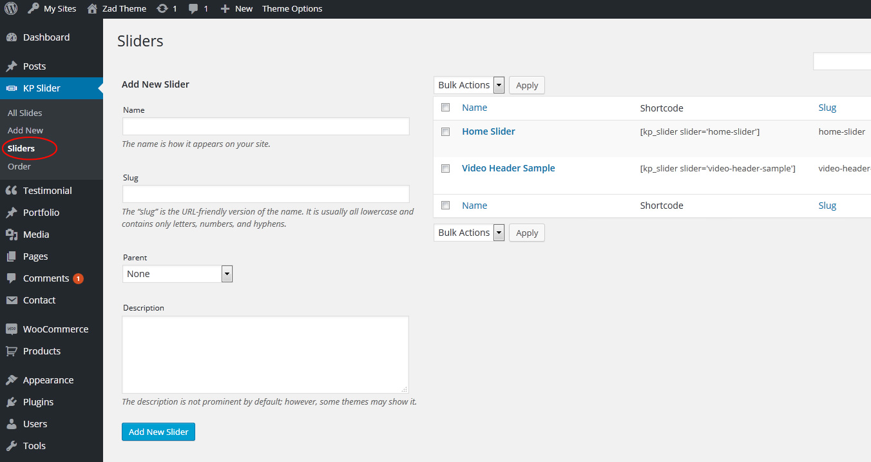Open the updates icon in admin bar
The width and height of the screenshot is (871, 462).
[163, 9]
